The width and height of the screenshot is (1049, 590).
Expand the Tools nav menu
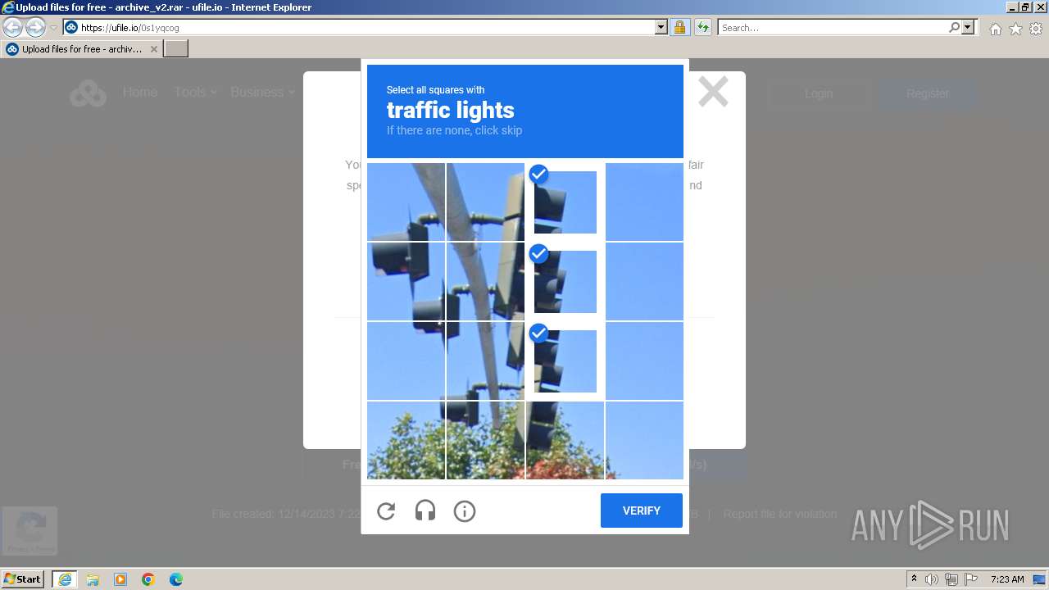click(x=195, y=93)
